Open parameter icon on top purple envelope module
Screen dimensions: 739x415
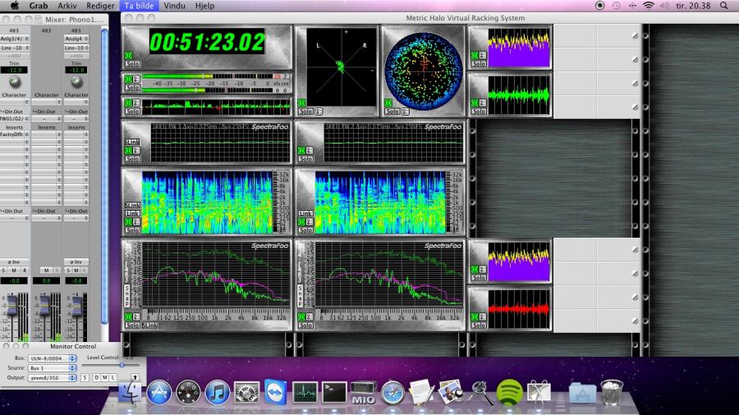(x=483, y=56)
